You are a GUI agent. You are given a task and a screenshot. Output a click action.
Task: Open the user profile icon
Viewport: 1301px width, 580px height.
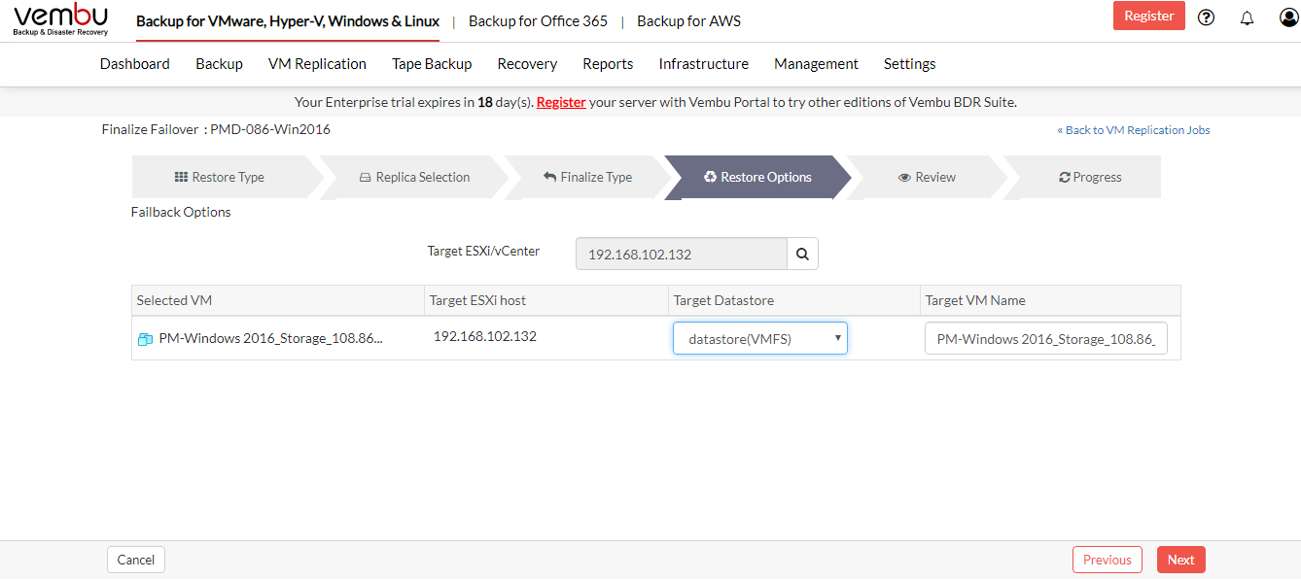point(1289,17)
